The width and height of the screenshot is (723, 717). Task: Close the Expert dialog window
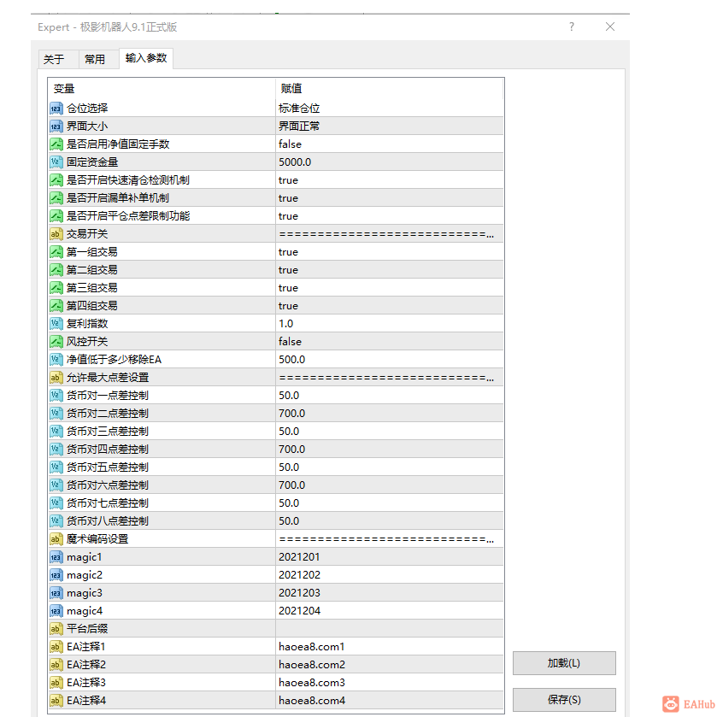pyautogui.click(x=610, y=26)
